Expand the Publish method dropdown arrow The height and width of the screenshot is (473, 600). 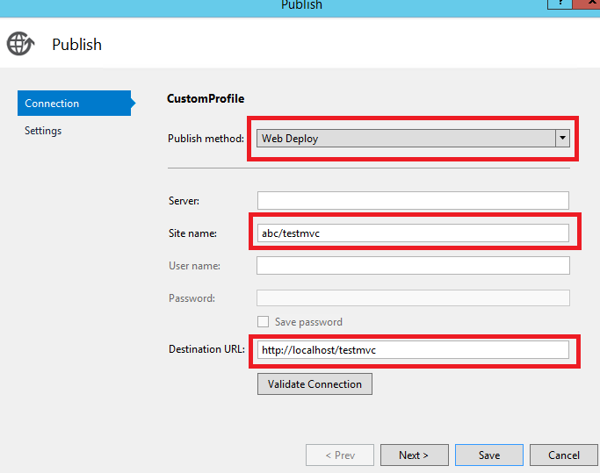pos(562,139)
